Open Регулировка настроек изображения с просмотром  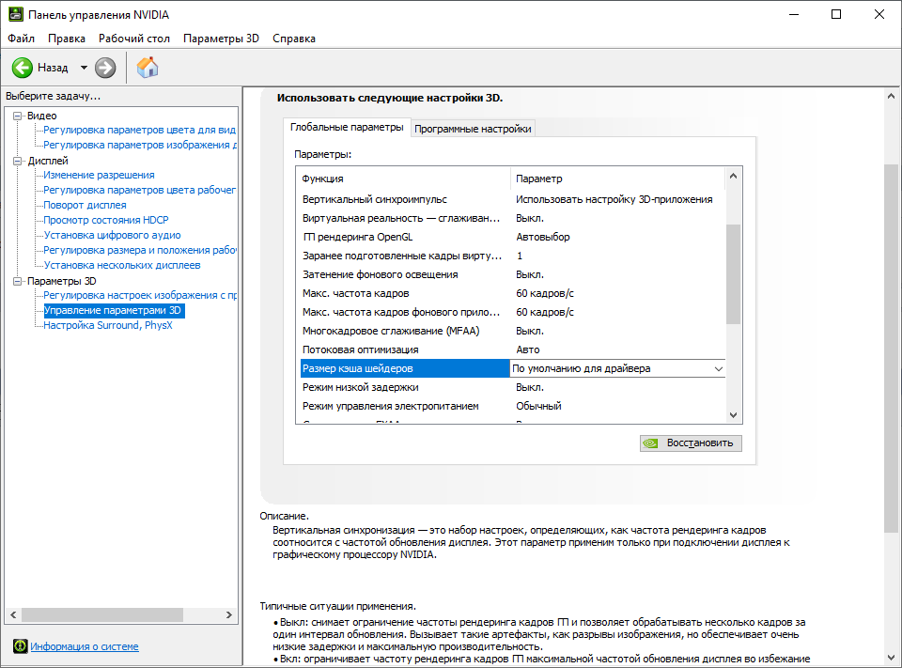point(140,295)
